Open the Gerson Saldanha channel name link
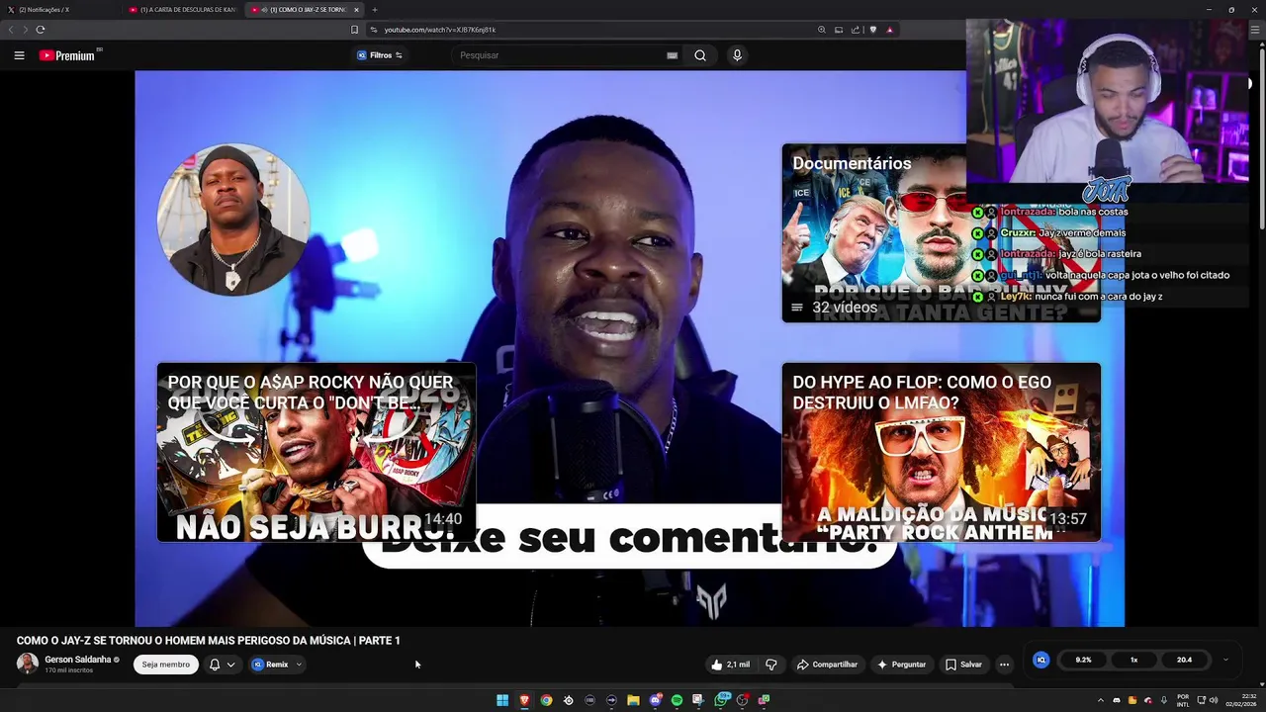Image resolution: width=1266 pixels, height=712 pixels. (x=77, y=660)
